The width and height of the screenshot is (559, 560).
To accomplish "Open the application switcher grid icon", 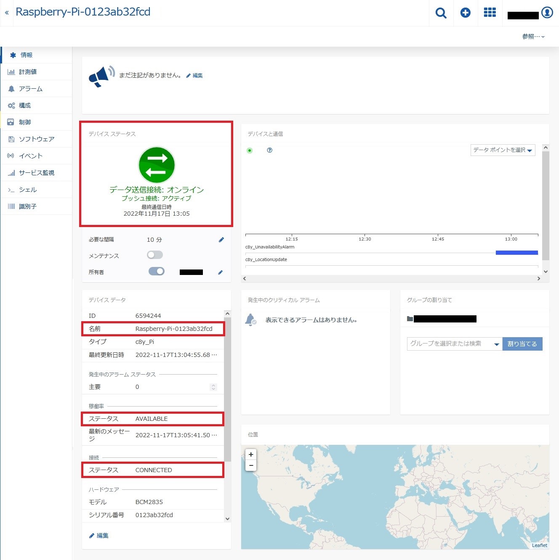I will pyautogui.click(x=490, y=13).
